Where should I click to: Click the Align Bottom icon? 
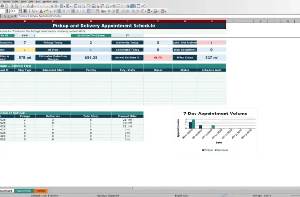pos(77,11)
